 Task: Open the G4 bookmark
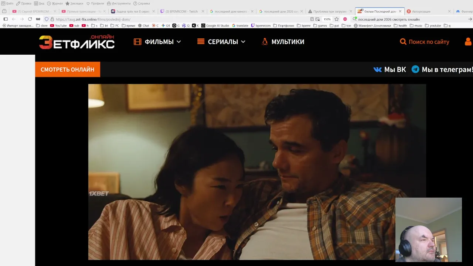click(166, 26)
